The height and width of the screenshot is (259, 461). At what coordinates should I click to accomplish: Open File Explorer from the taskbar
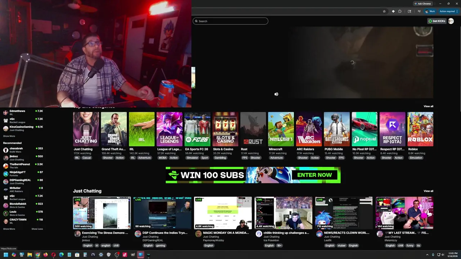coord(30,255)
